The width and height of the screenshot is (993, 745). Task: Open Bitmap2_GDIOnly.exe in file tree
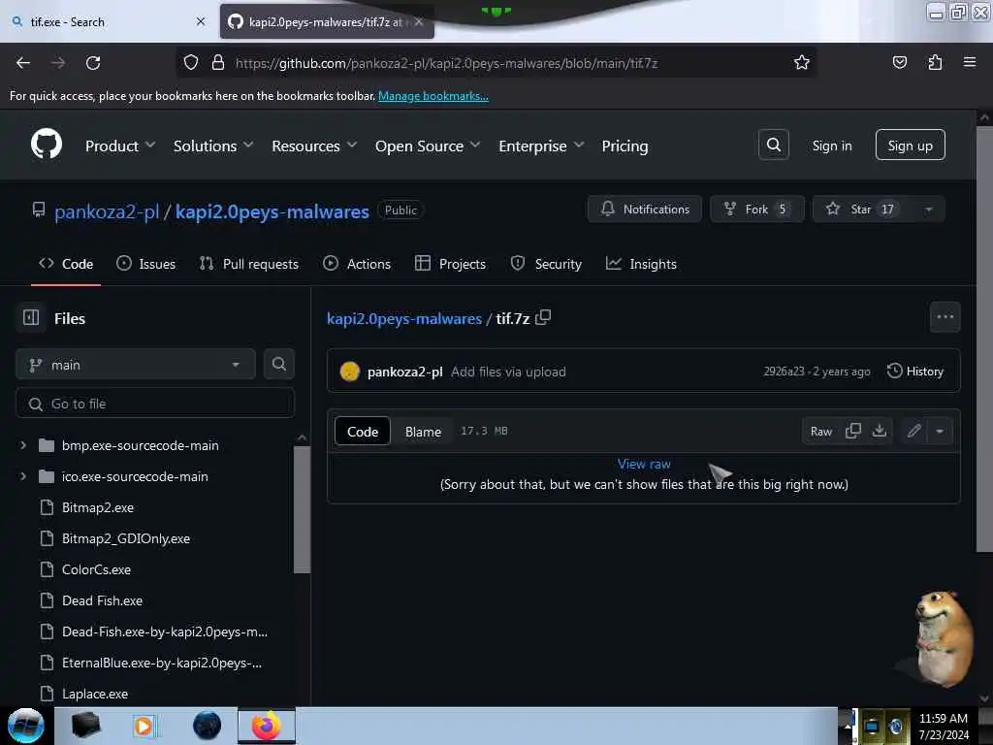tap(125, 538)
